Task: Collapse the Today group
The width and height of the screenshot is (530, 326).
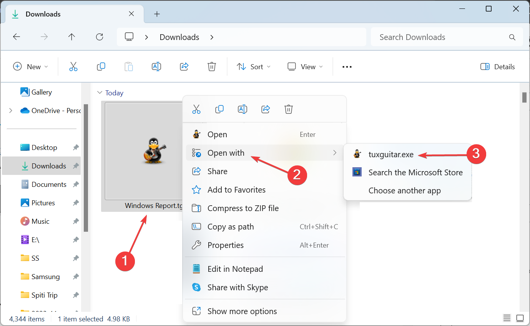Action: [100, 93]
